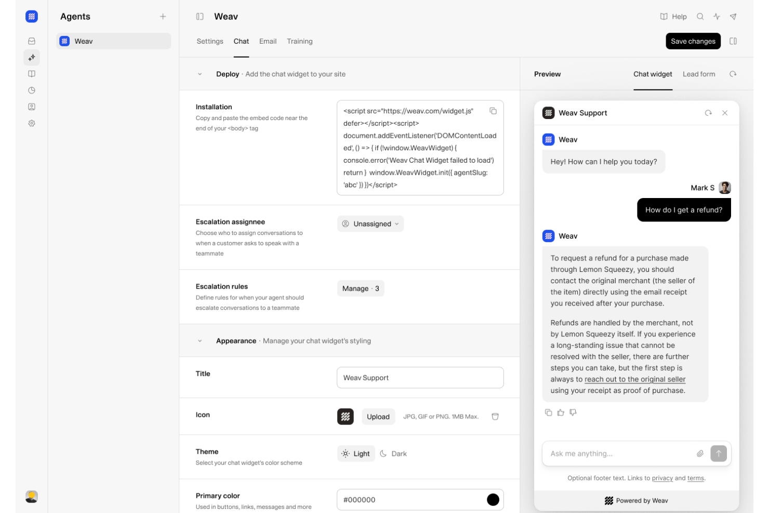Toggle the preview panel icon beside Save changes

tap(733, 41)
